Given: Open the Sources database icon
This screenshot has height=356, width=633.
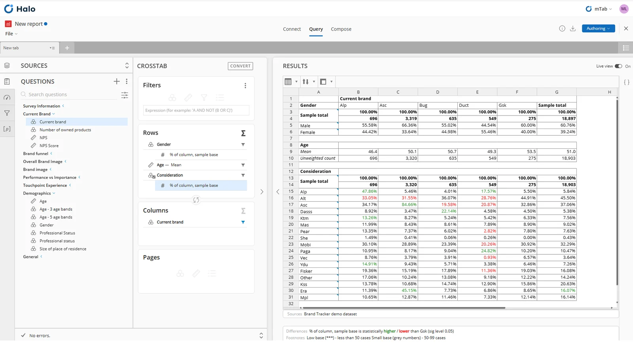Looking at the screenshot, I should [x=7, y=66].
